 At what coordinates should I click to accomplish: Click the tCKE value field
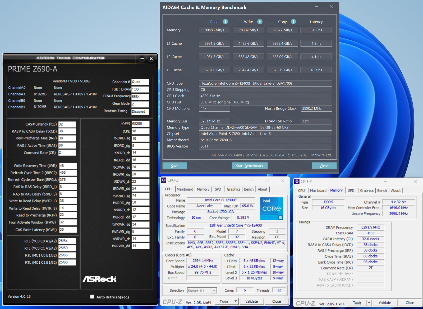click(140, 131)
